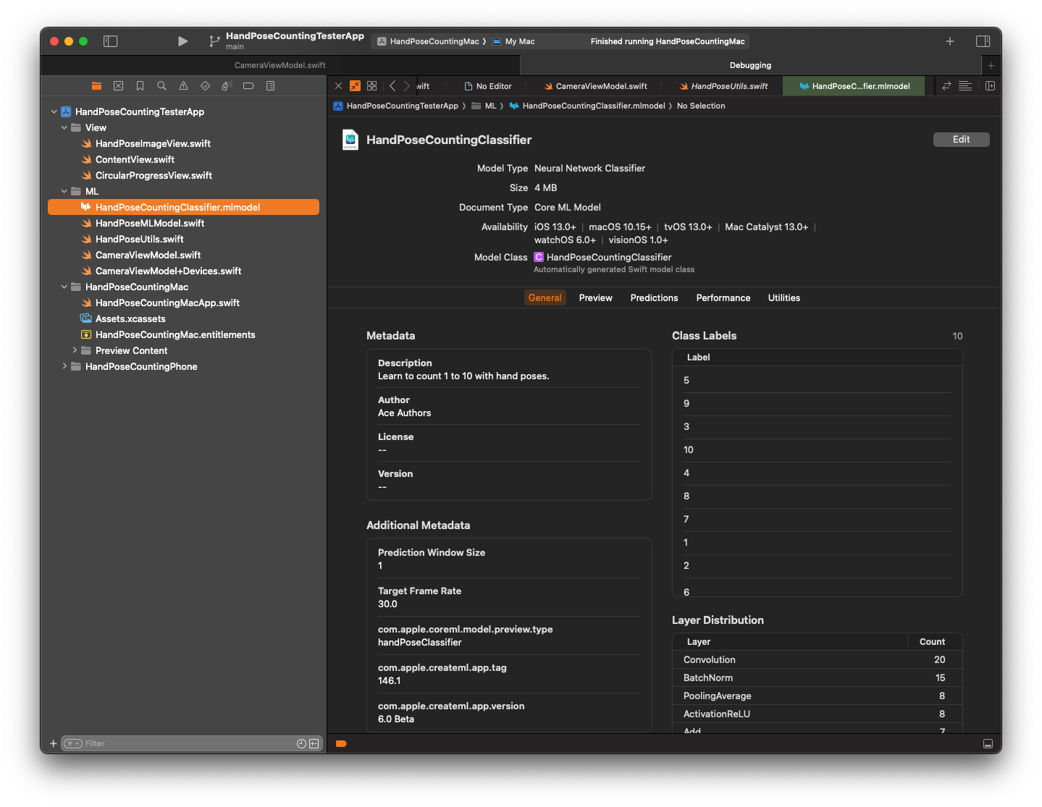Toggle the inspector panel on the right
The image size is (1042, 807).
(x=983, y=41)
